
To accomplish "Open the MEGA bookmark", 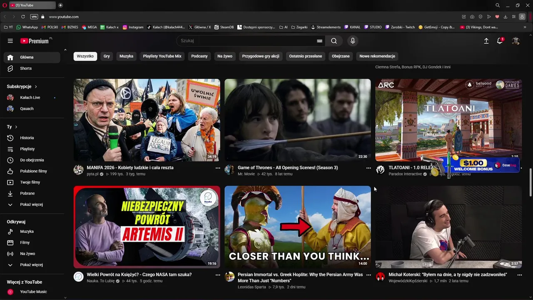I will point(90,27).
